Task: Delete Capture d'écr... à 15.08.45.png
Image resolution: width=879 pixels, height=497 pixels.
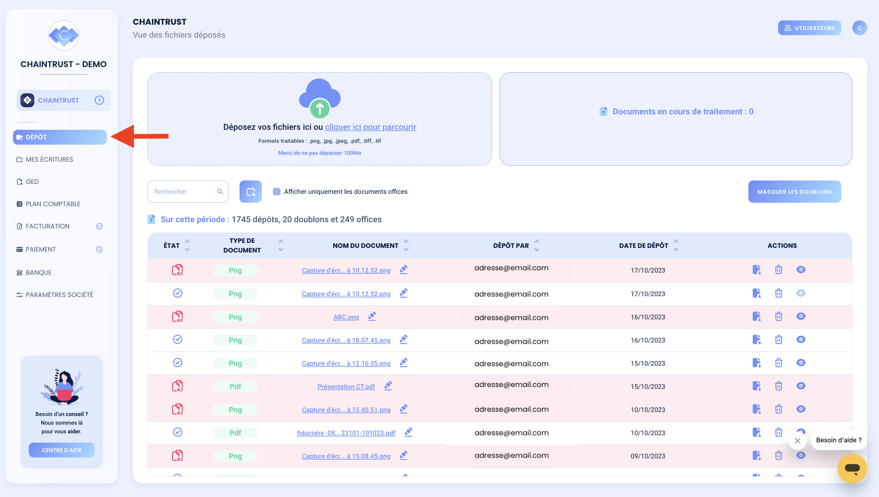Action: pos(778,455)
